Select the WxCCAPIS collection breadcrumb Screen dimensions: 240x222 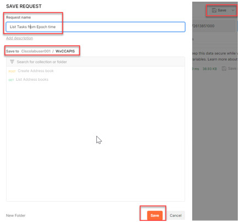(x=65, y=51)
